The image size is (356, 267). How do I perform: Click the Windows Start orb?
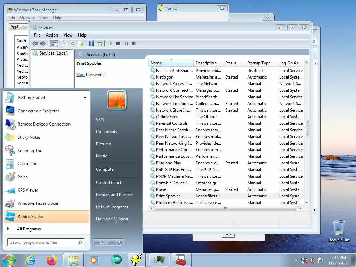(9, 260)
